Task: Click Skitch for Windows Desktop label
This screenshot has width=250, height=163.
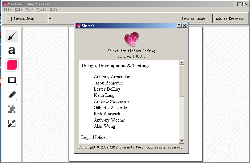Action: click(131, 51)
